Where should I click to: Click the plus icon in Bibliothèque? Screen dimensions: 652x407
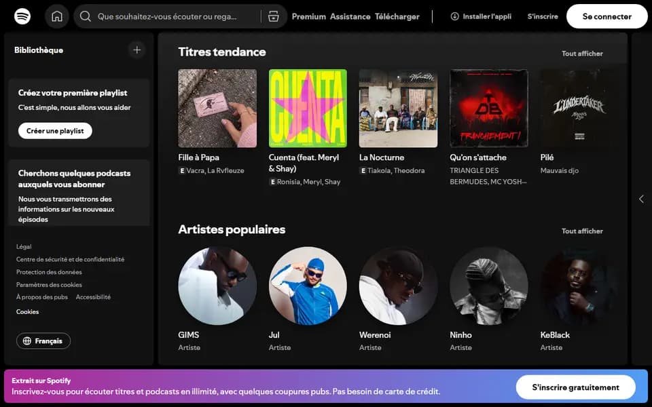137,50
